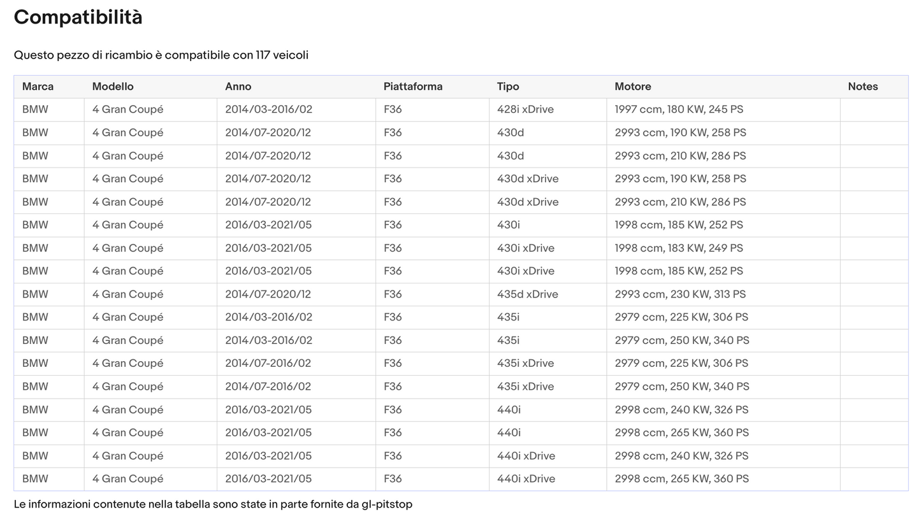
Task: Select the 1998 ccm, 183 KW, 249 PS cell
Action: [x=679, y=248]
